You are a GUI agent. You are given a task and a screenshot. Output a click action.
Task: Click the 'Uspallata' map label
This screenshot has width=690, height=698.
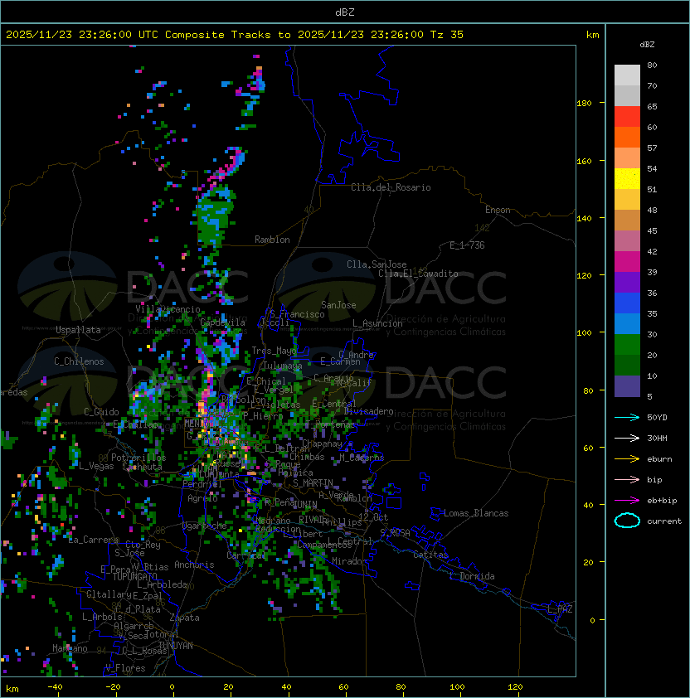tap(78, 330)
